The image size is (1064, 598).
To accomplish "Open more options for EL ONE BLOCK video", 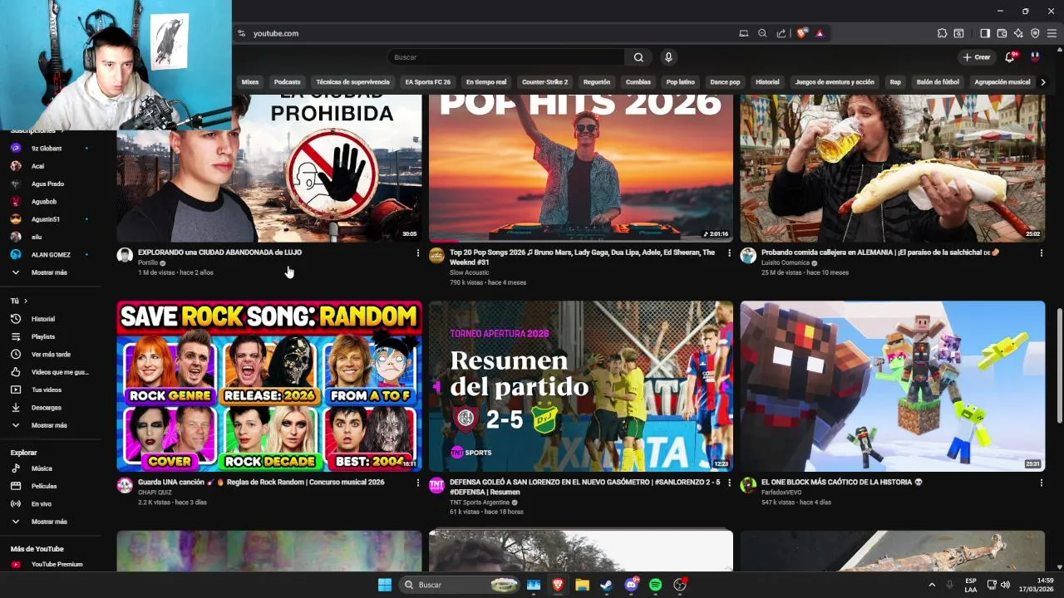I will 1042,483.
